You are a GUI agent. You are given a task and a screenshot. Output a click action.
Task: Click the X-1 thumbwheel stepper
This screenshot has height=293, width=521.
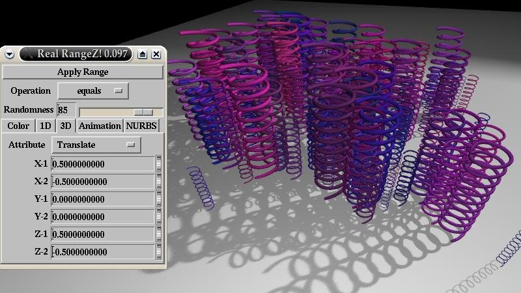[159, 164]
